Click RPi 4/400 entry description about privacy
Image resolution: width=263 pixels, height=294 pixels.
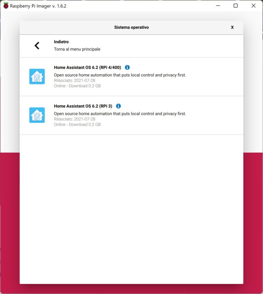pyautogui.click(x=120, y=75)
